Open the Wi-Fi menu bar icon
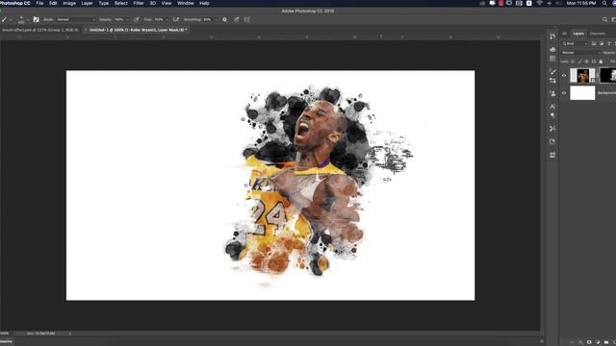Screen dimensions: 616x346 tap(539, 3)
